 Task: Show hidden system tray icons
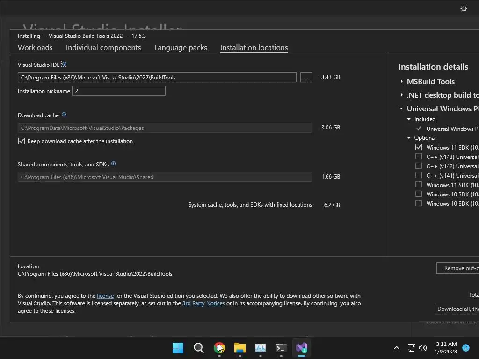click(397, 348)
